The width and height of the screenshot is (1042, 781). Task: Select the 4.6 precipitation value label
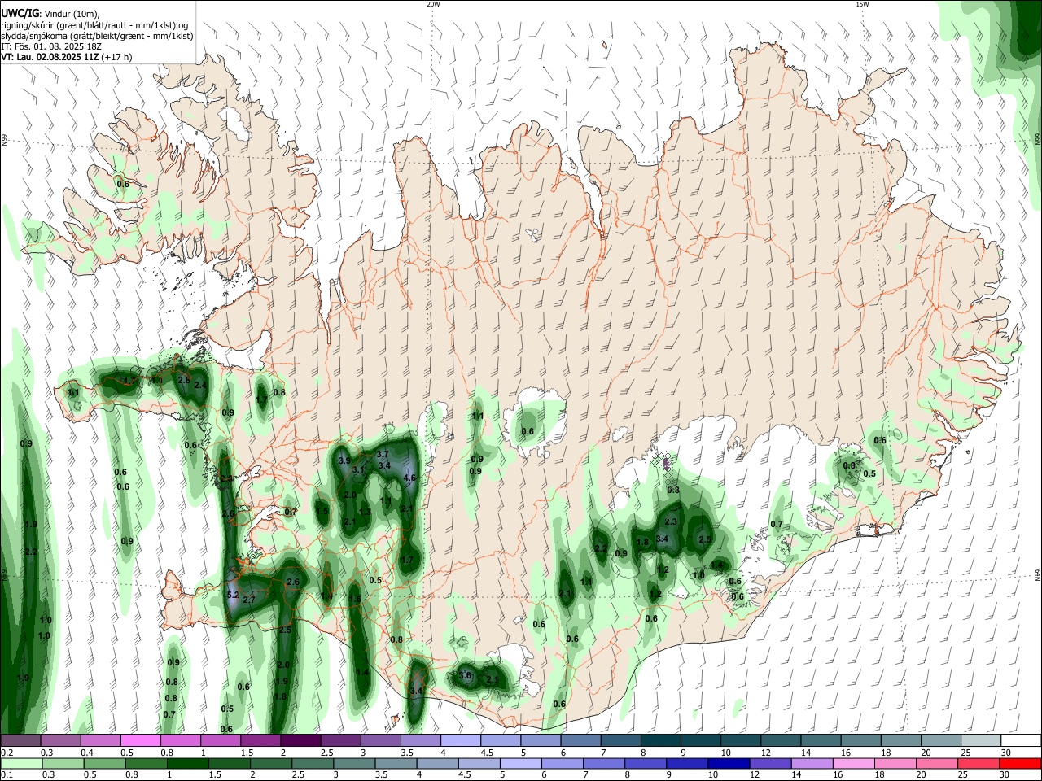[409, 478]
